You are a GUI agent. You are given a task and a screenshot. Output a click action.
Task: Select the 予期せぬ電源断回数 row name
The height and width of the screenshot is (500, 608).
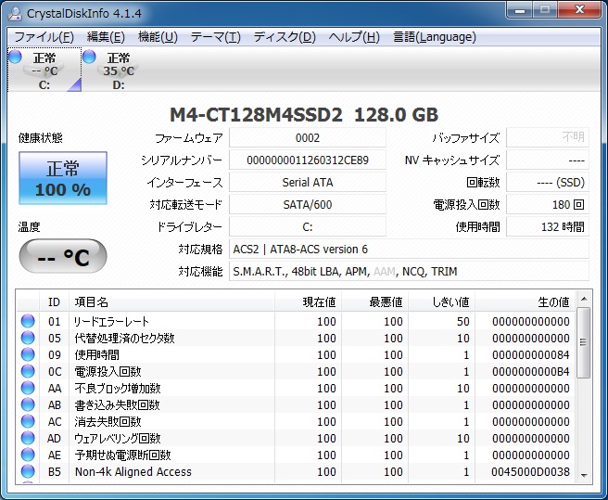[122, 455]
